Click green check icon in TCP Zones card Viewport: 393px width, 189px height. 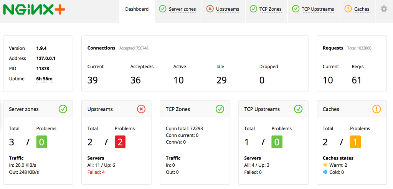pos(220,109)
